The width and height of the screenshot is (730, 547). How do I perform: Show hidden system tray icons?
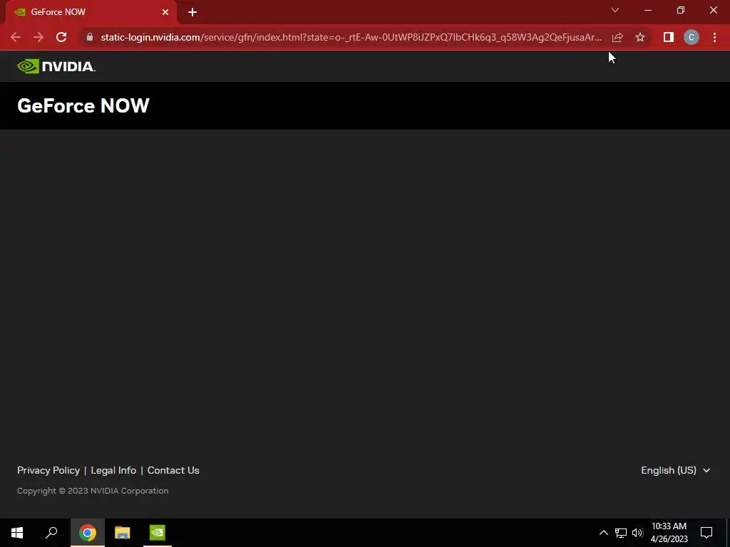[x=603, y=533]
